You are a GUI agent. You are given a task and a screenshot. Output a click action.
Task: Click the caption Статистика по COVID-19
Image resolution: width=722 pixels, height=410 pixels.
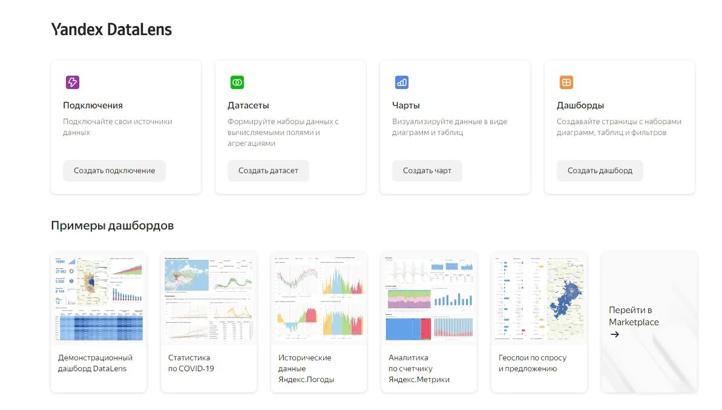[191, 363]
